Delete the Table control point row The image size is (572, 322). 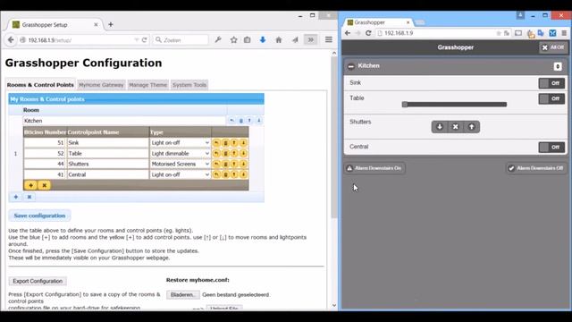coord(225,153)
